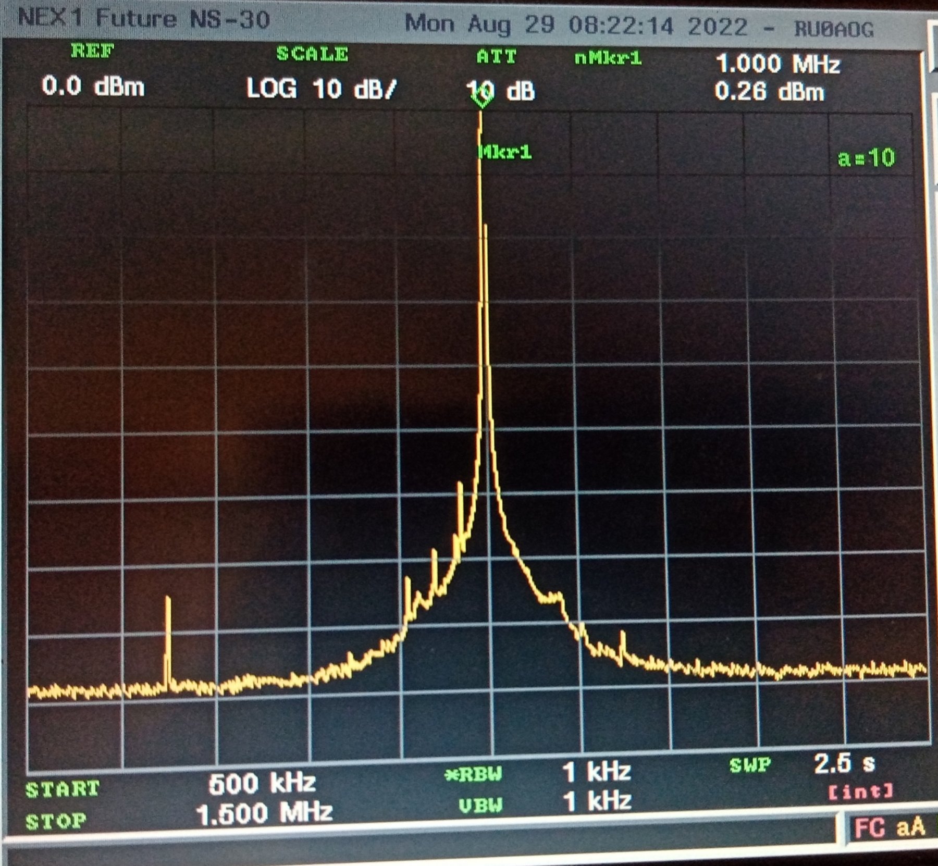
Task: Click the isolated spur peak left of carrier
Action: coord(168,644)
